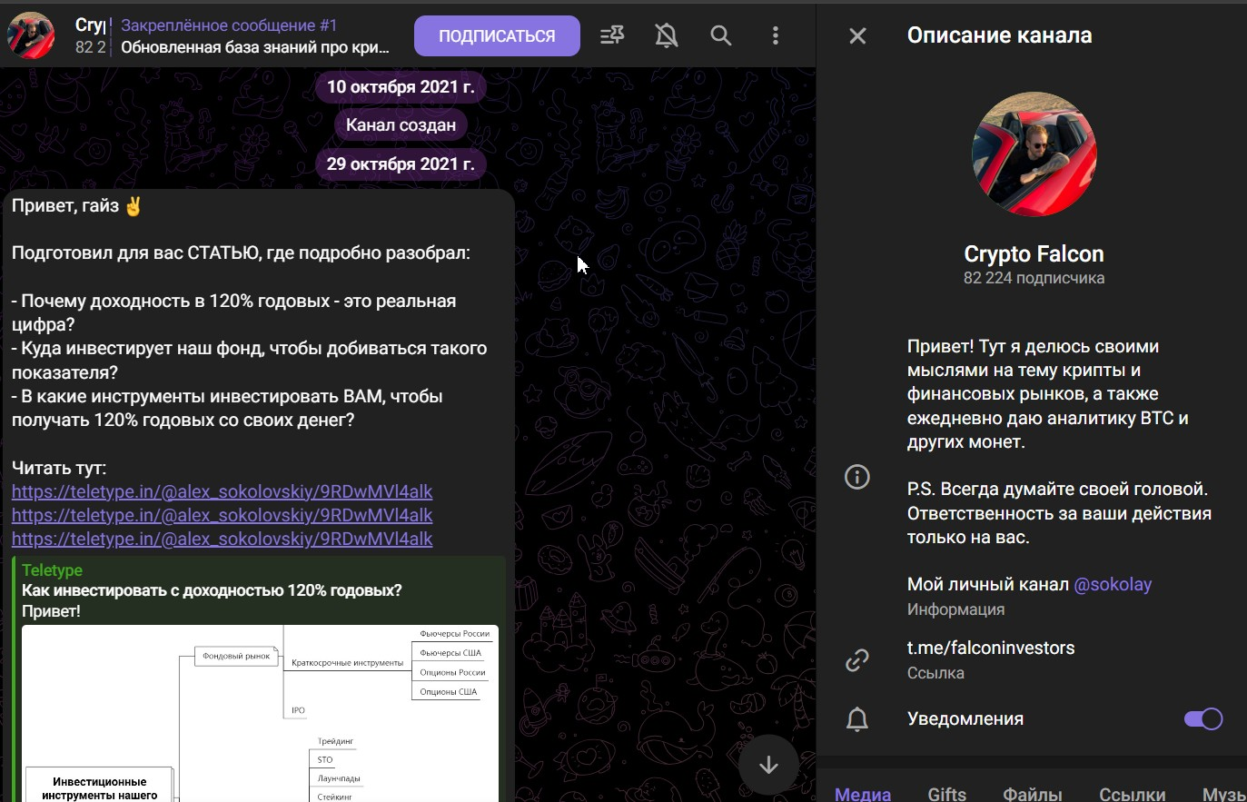Click the Читать тут: line in message

tap(59, 468)
